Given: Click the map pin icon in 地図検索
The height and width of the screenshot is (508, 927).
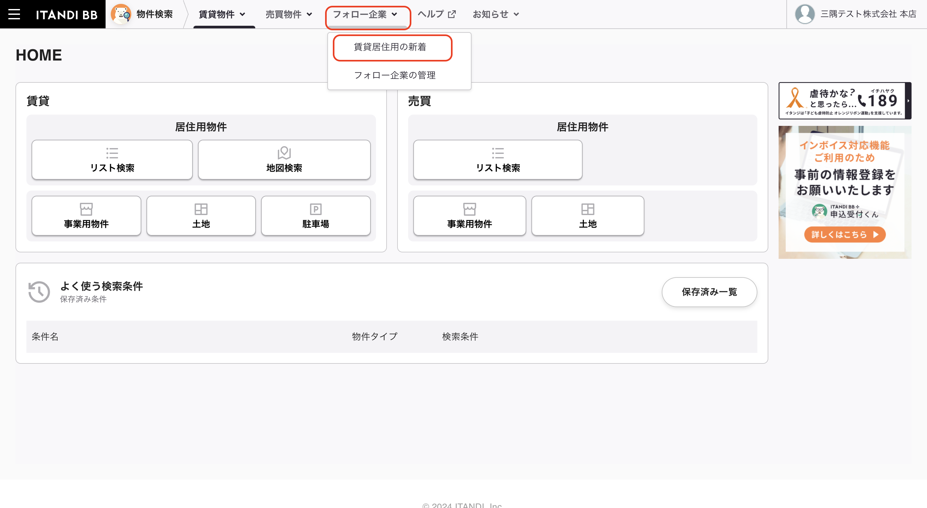Looking at the screenshot, I should pos(284,153).
